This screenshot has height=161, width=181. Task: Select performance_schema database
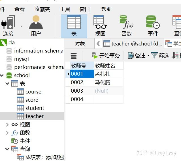pos(39,67)
